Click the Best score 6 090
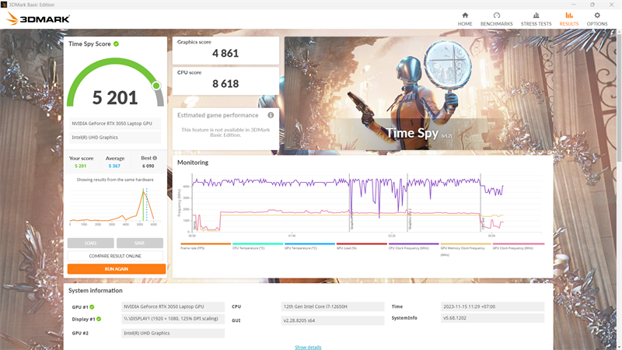This screenshot has height=350, width=622. (148, 166)
